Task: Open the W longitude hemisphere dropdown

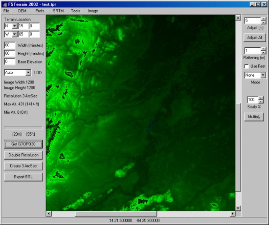Action: [x=15, y=34]
